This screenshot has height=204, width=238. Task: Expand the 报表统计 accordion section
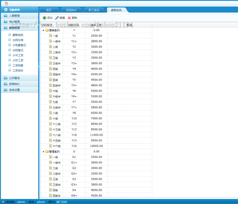20,84
